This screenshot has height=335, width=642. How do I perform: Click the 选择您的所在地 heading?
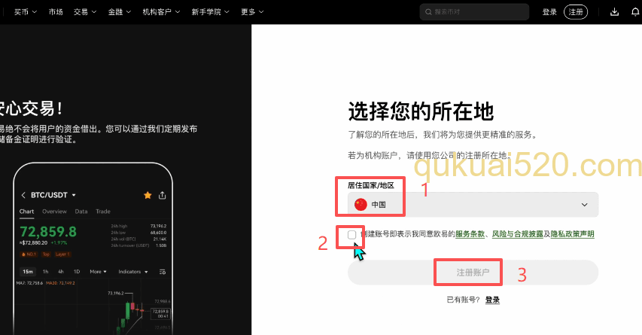click(421, 111)
